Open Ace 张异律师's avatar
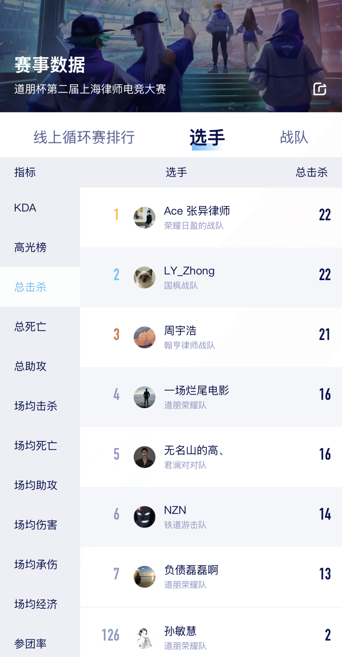342x657 pixels. point(144,218)
